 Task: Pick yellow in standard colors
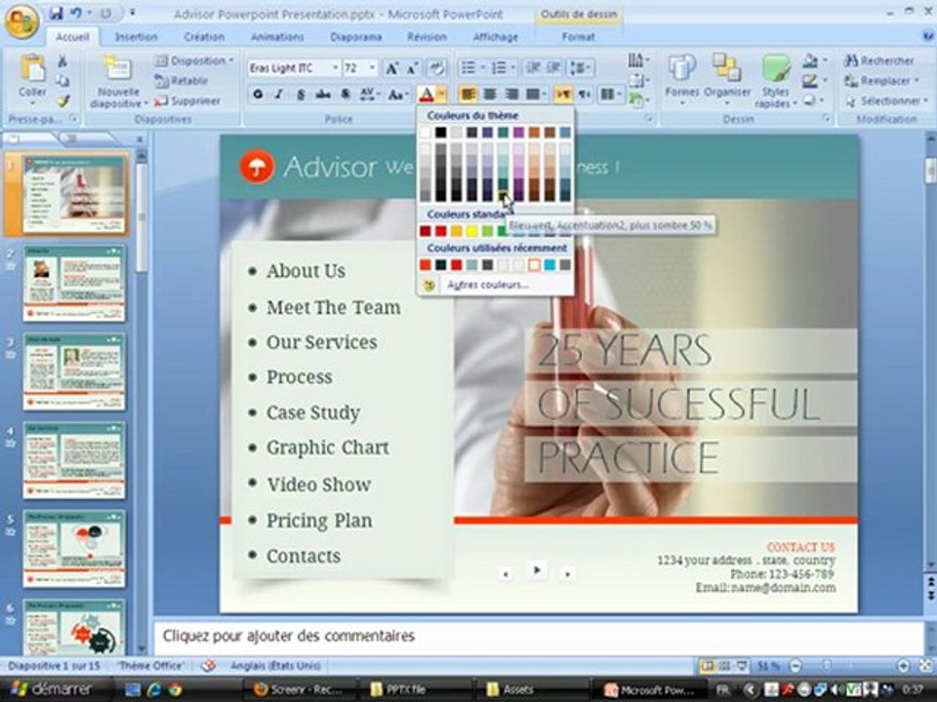click(471, 231)
